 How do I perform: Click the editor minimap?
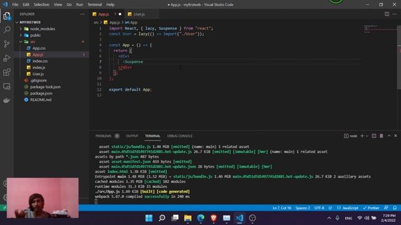[380, 29]
